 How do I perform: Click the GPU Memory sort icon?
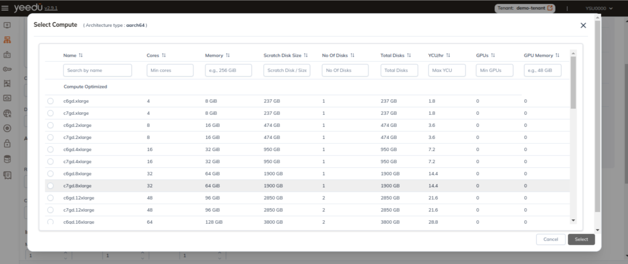[557, 55]
